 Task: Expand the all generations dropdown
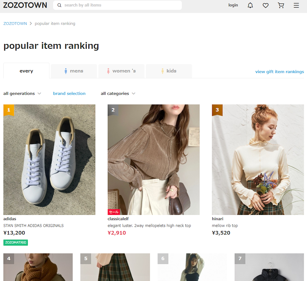tap(22, 93)
